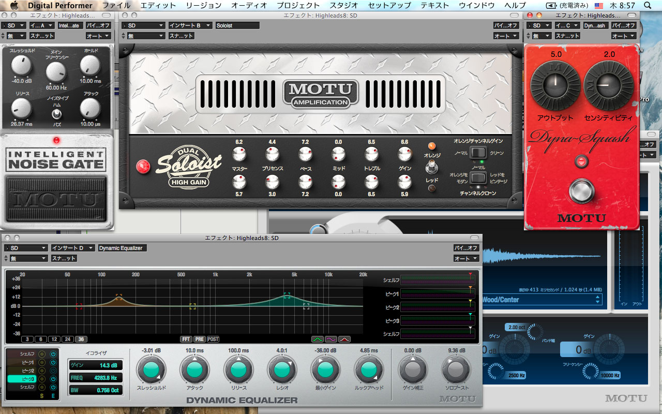Click the Red channel indicator lamp on Soloist
This screenshot has width=662, height=414.
coord(432,188)
